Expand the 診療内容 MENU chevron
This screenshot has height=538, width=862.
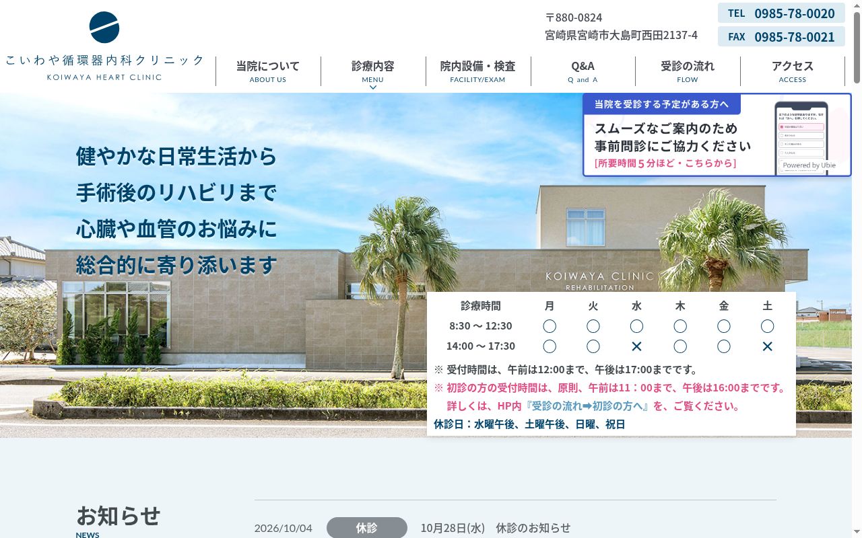(x=372, y=87)
